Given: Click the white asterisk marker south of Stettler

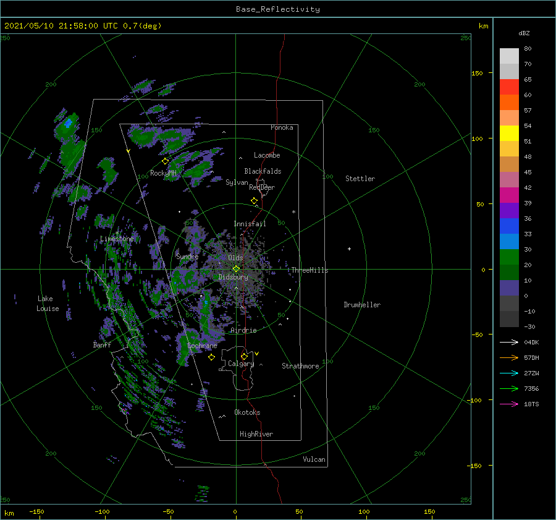Looking at the screenshot, I should tap(293, 212).
